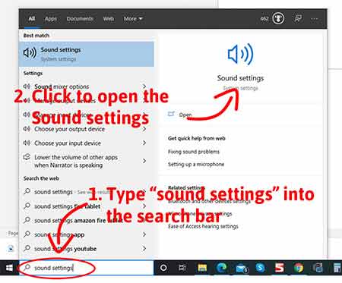
Task: Expand arrow for sound settings youtube result
Action: [144, 248]
